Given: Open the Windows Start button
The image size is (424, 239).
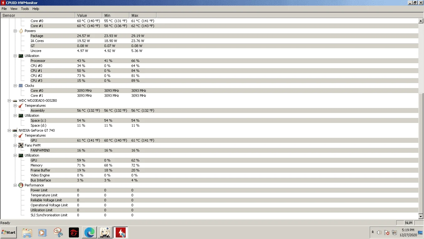Looking at the screenshot, I should click(x=8, y=232).
